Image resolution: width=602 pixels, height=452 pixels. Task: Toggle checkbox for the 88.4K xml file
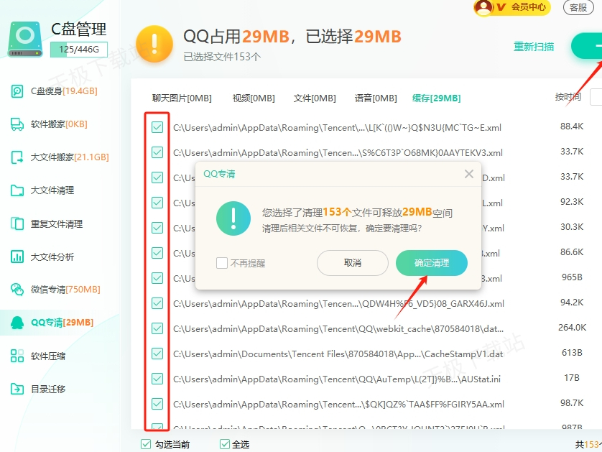(x=157, y=127)
